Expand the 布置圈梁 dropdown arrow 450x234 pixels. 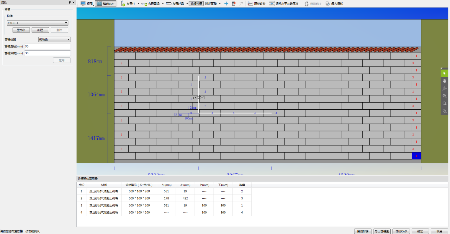163,4
